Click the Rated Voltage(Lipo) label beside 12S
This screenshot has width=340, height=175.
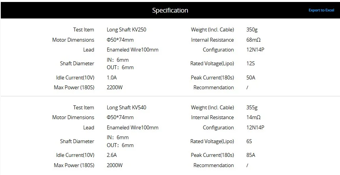click(212, 63)
